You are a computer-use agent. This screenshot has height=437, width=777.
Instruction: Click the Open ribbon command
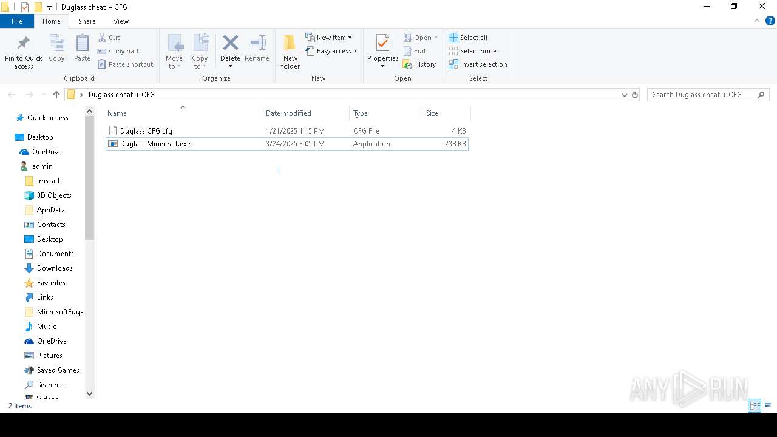pos(421,38)
